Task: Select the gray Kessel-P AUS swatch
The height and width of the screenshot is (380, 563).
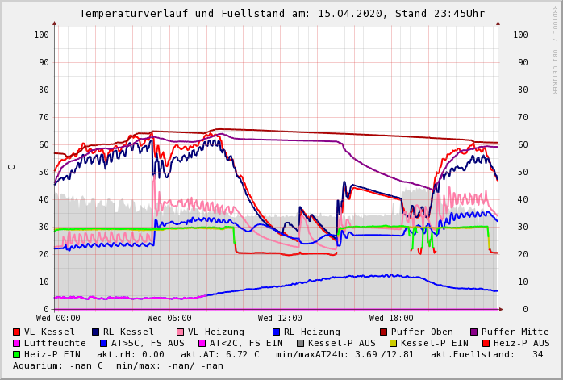Action: [298, 343]
